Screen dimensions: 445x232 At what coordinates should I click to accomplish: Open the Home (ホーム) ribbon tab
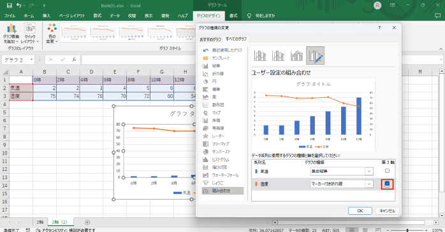click(x=29, y=16)
